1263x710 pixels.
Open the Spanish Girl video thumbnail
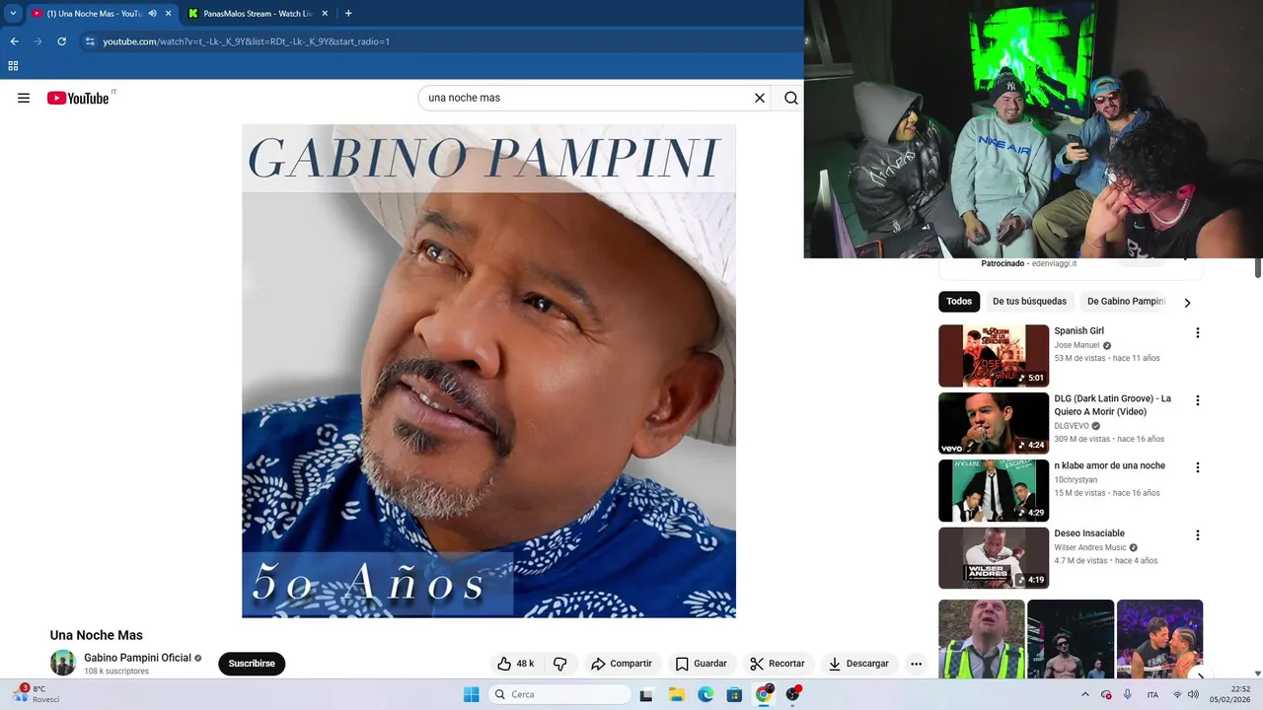(x=994, y=356)
